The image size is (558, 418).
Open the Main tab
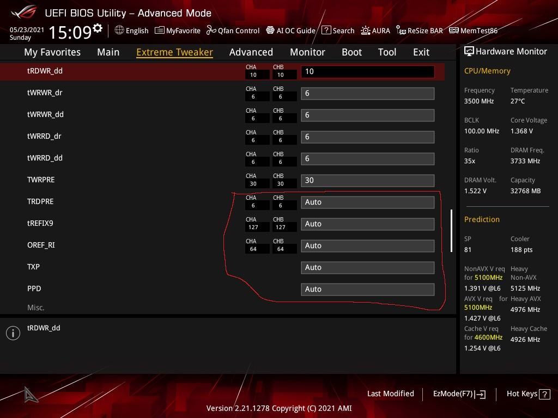[108, 52]
